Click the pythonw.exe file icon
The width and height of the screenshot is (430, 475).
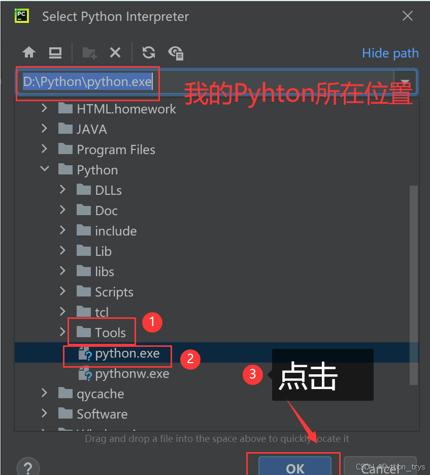tap(85, 374)
